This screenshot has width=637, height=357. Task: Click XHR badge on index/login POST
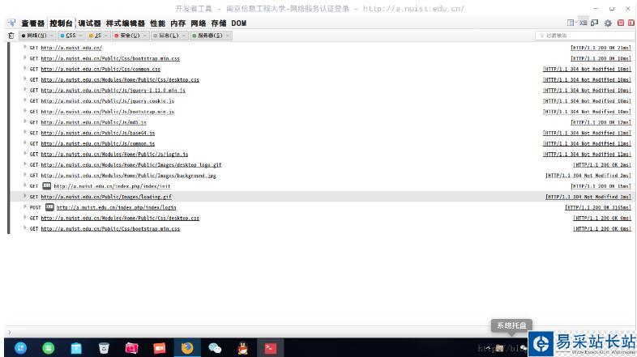(49, 207)
